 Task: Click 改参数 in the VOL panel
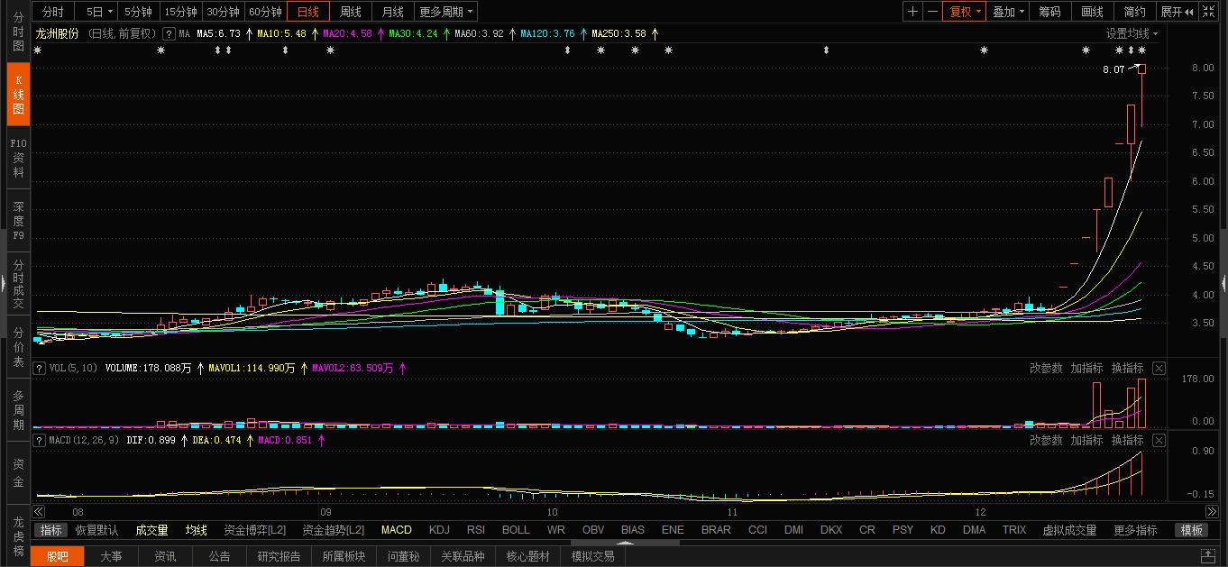pos(1047,368)
